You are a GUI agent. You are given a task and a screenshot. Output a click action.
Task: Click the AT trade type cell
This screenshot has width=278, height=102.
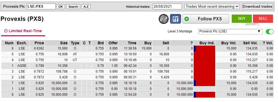pyautogui.click(x=75, y=54)
